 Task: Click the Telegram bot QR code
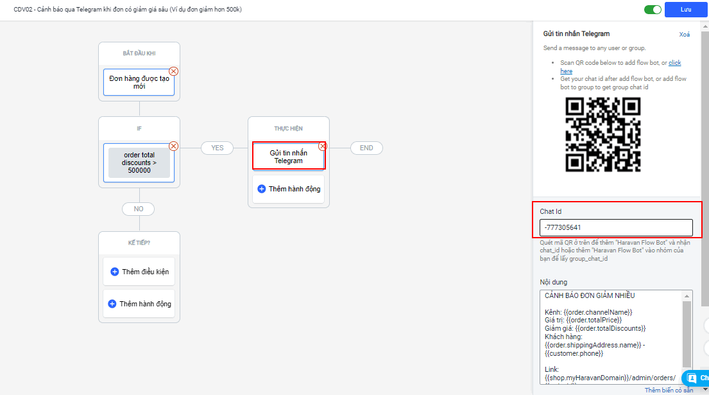pyautogui.click(x=602, y=136)
